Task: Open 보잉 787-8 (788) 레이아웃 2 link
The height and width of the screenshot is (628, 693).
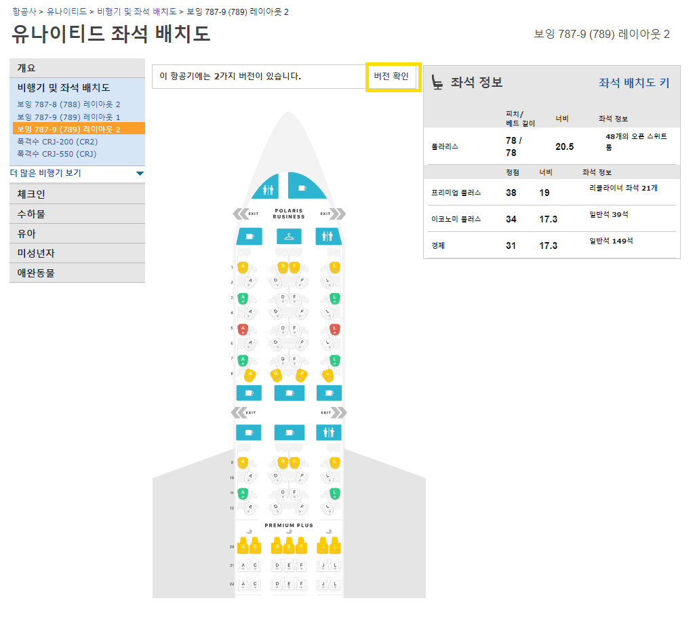Action: point(68,104)
